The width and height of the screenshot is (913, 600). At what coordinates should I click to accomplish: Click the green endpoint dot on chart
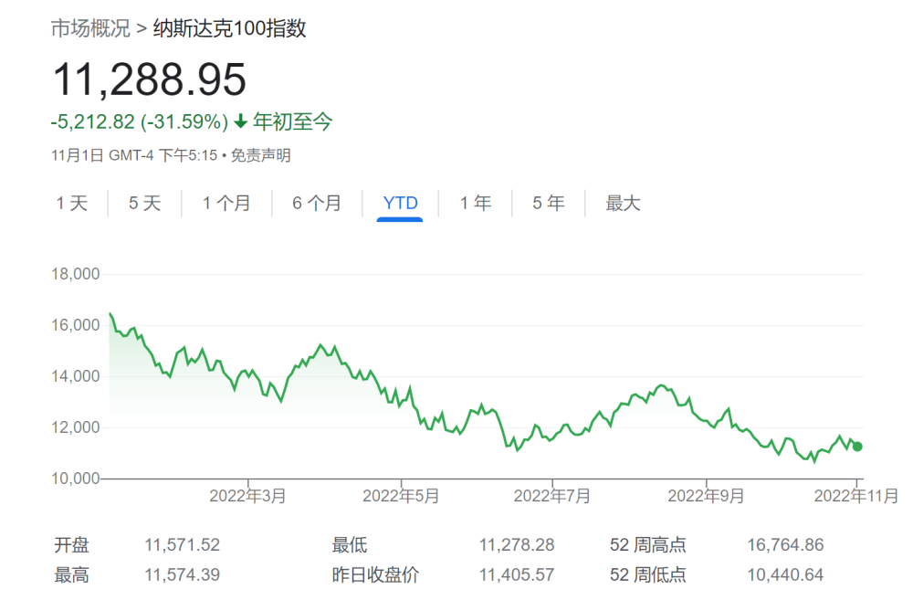[857, 447]
